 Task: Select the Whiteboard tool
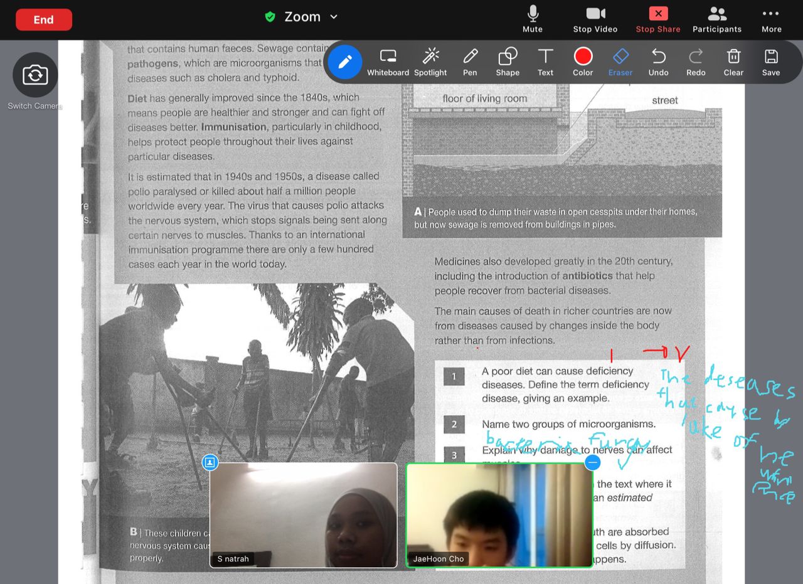388,62
